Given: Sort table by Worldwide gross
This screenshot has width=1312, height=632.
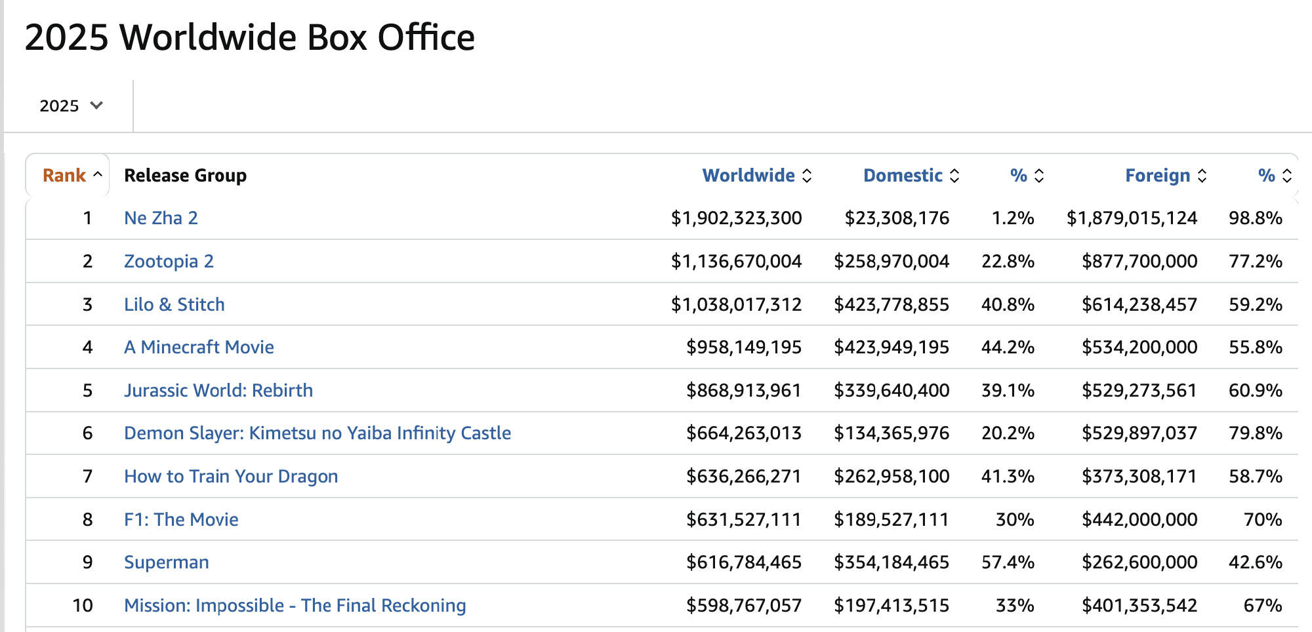Looking at the screenshot, I should (x=756, y=176).
